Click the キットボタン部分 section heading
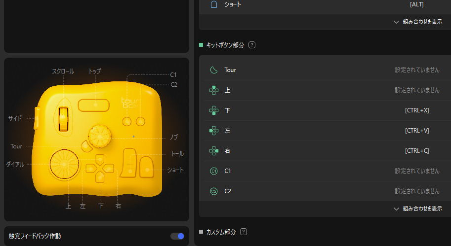451x246 pixels. 225,45
